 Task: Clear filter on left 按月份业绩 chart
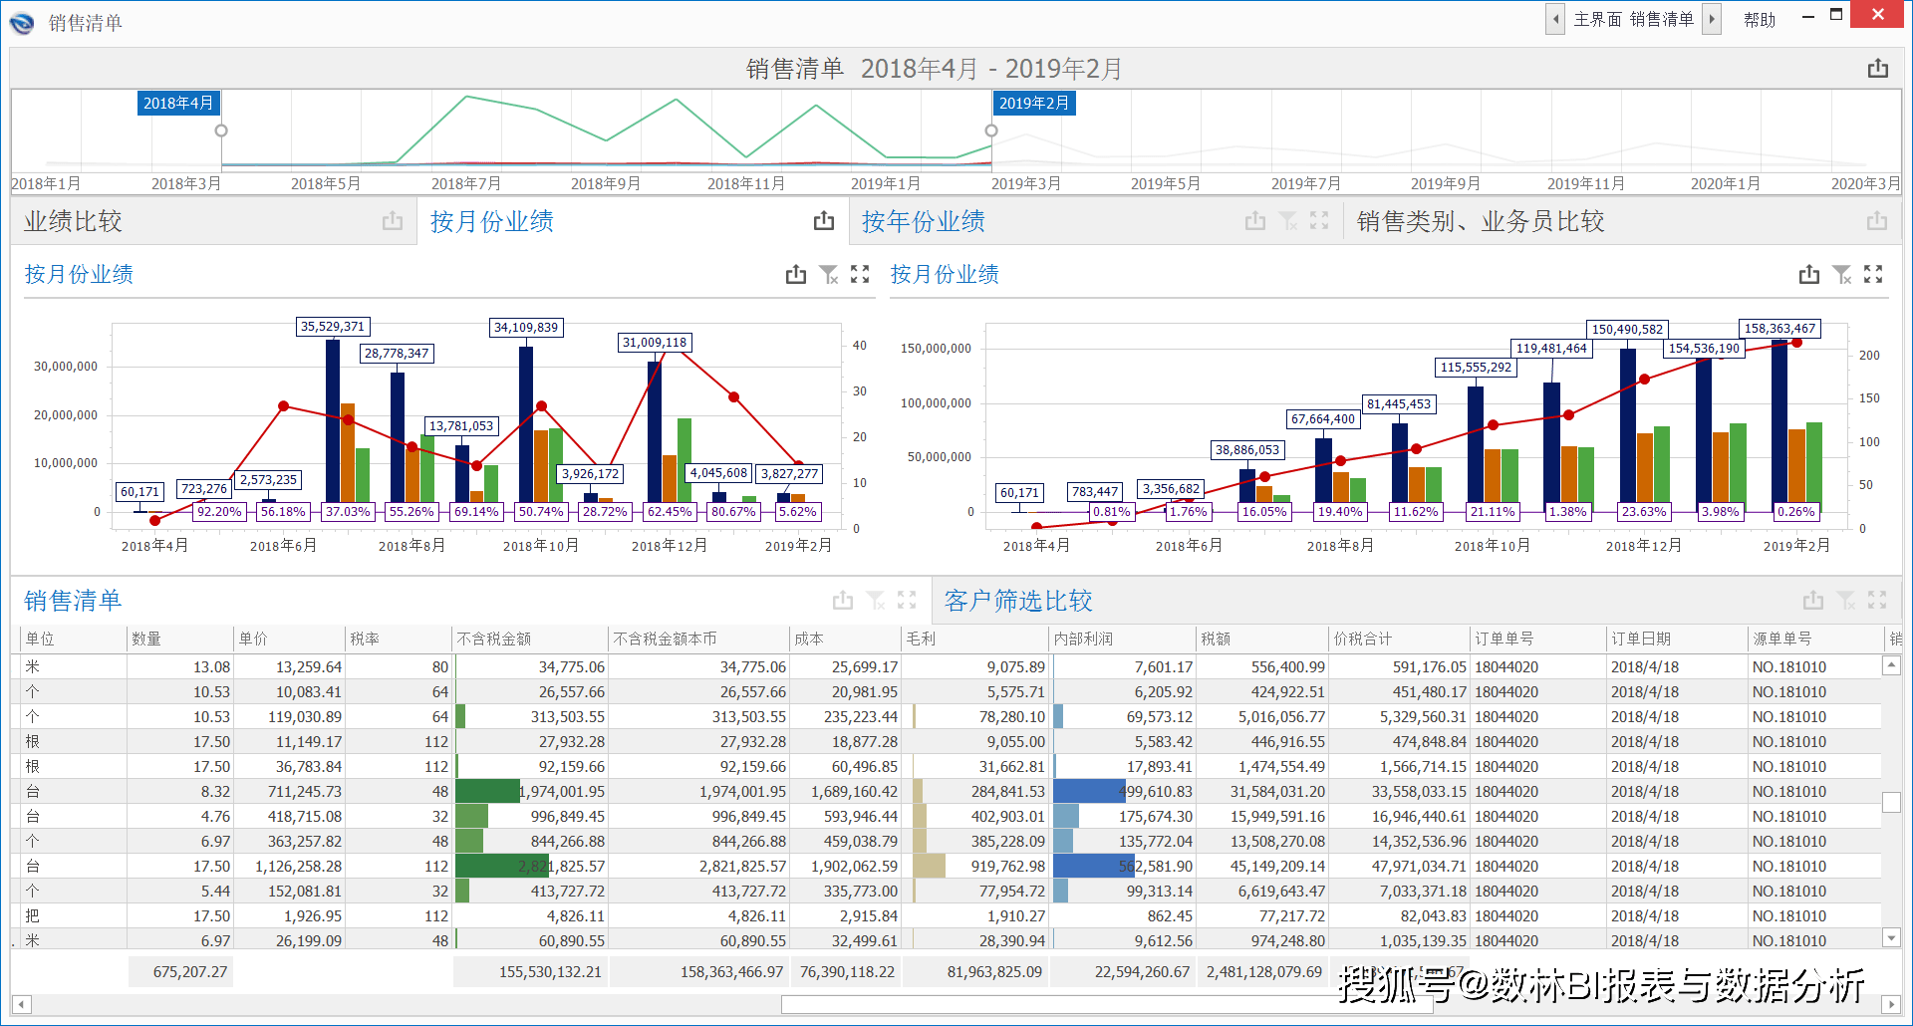(829, 274)
